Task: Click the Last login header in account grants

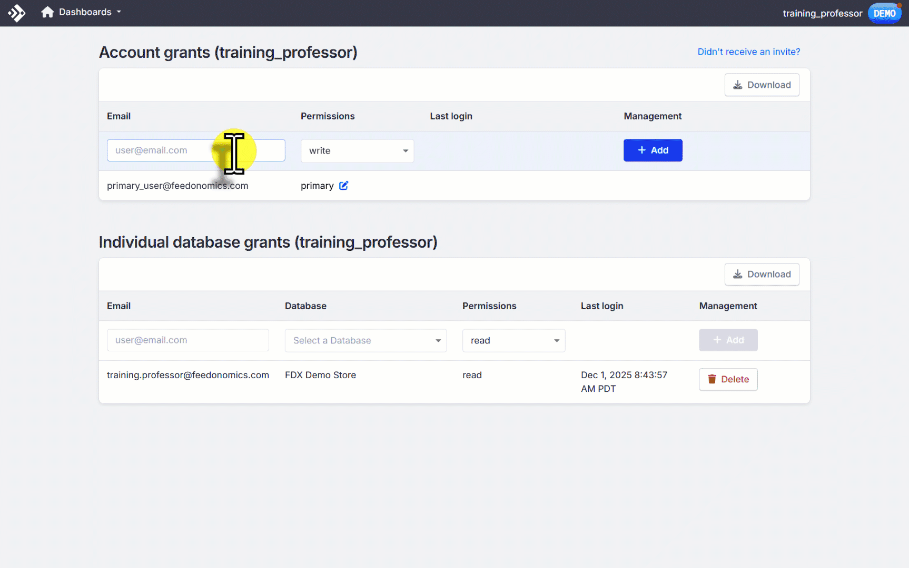Action: (451, 116)
